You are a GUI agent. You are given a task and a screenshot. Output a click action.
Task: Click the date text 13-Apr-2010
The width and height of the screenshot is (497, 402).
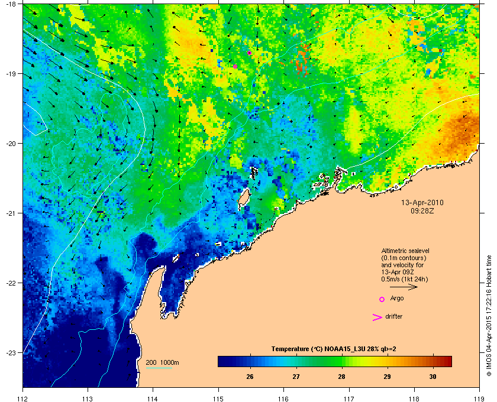pyautogui.click(x=422, y=202)
